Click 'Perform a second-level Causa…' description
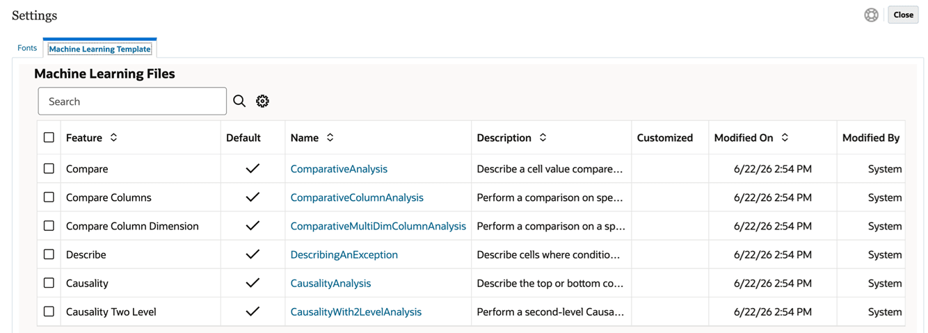Viewport: 928px width, 333px height. [x=550, y=311]
